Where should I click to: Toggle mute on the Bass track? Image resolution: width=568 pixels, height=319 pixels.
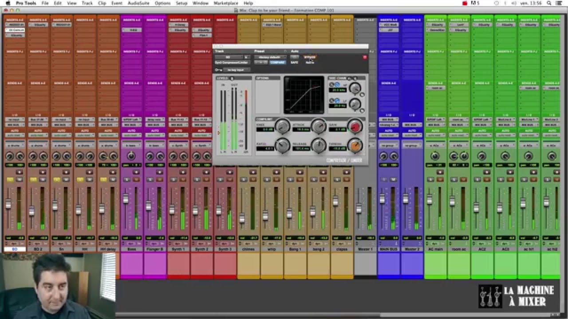tap(136, 179)
